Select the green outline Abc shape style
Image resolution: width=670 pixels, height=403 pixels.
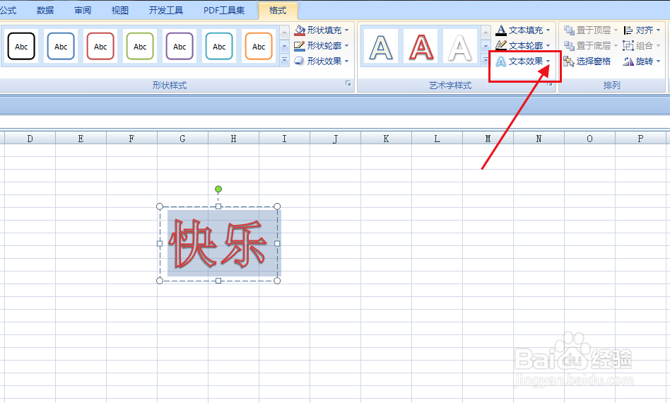[x=140, y=46]
